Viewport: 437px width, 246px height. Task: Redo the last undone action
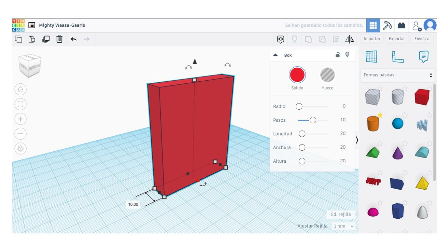[x=87, y=39]
